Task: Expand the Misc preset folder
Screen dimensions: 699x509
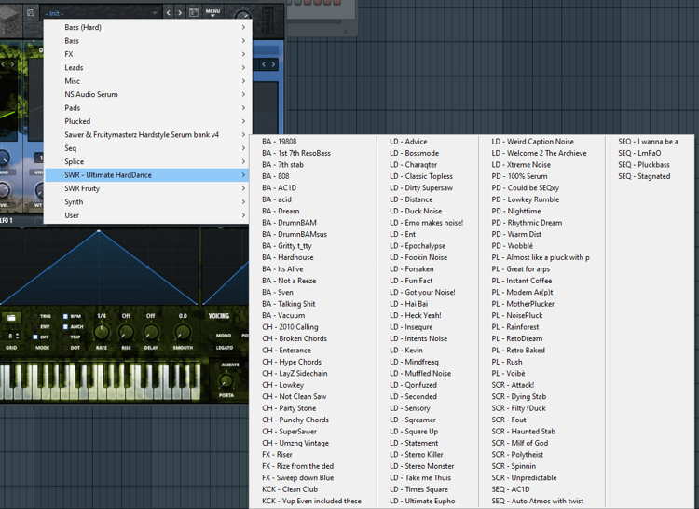Action: point(148,81)
